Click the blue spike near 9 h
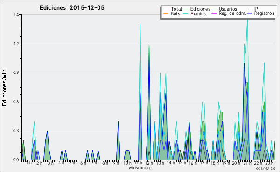 (x=118, y=122)
